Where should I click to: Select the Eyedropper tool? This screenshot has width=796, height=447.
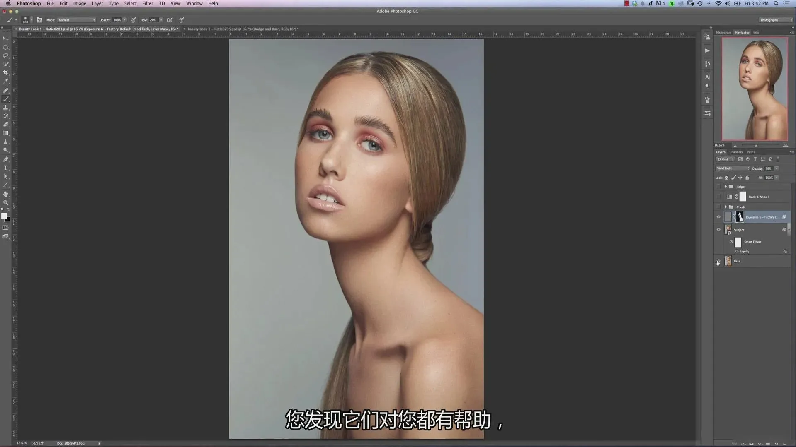click(6, 81)
